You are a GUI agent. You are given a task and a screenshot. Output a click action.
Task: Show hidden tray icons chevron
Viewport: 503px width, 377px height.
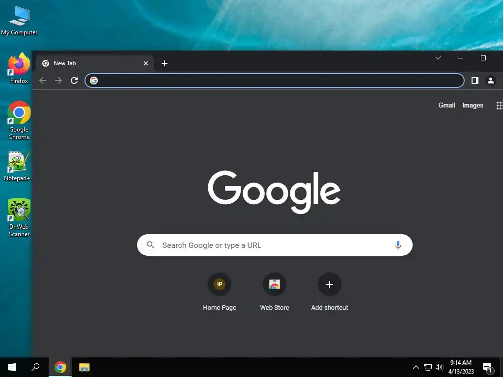click(416, 367)
